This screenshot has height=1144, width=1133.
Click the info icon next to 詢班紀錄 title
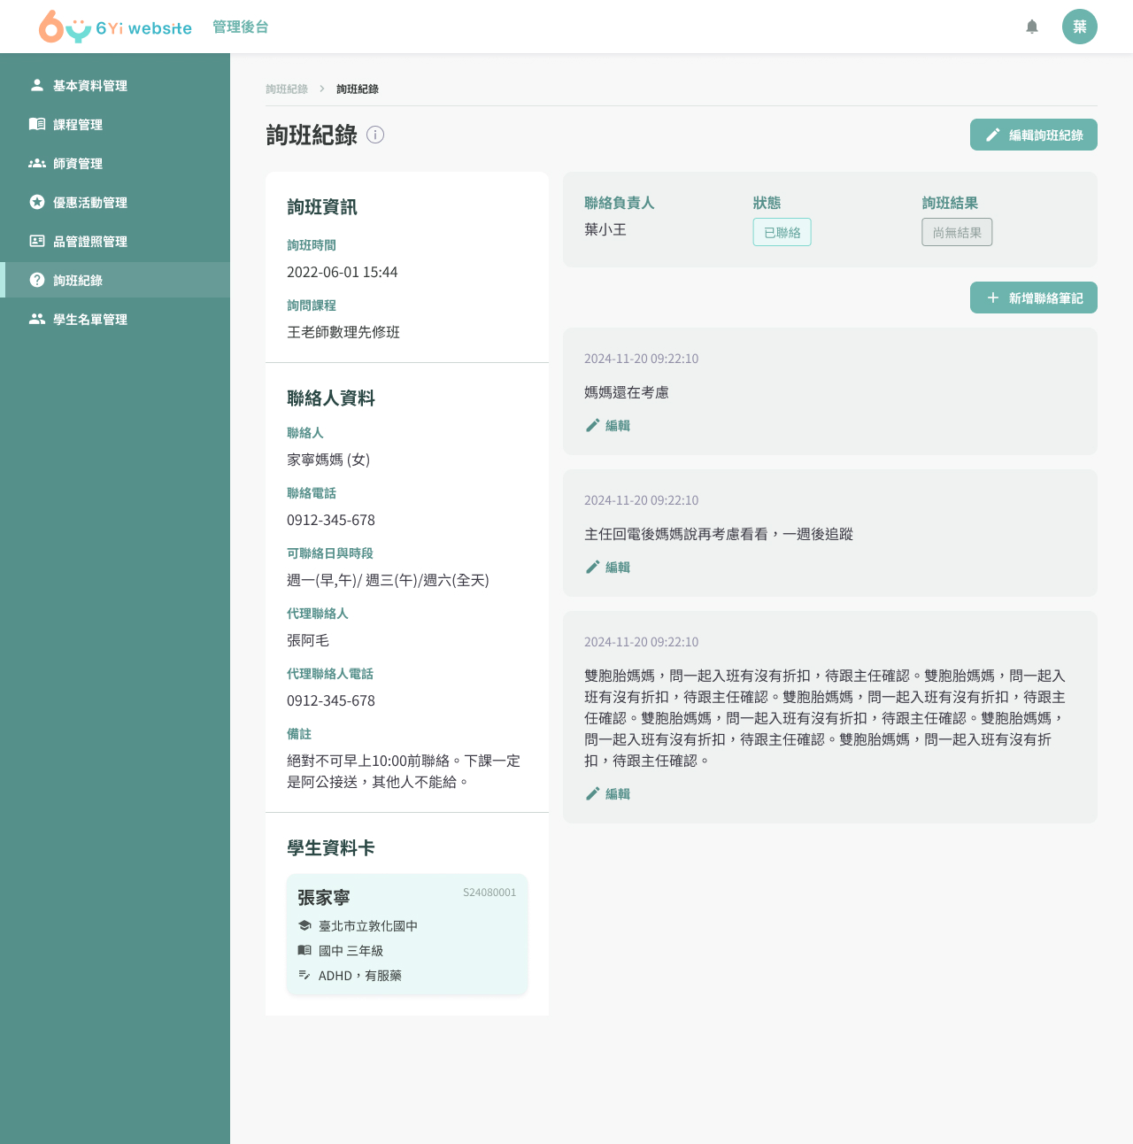(x=375, y=135)
